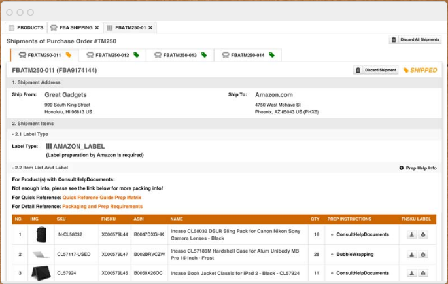This screenshot has width=448, height=284.
Task: Click the QTY column header
Action: pos(315,219)
